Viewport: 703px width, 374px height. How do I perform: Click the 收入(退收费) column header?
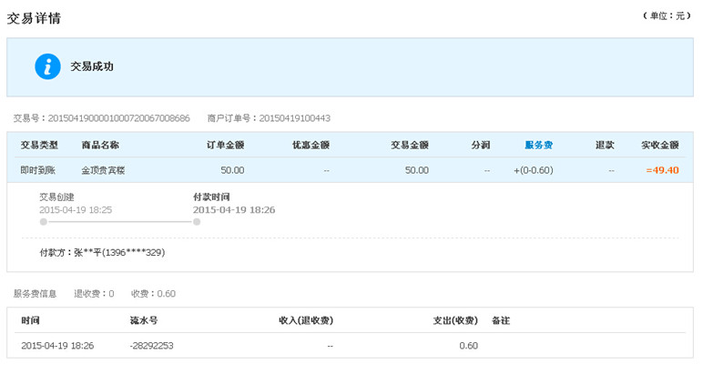(x=306, y=320)
